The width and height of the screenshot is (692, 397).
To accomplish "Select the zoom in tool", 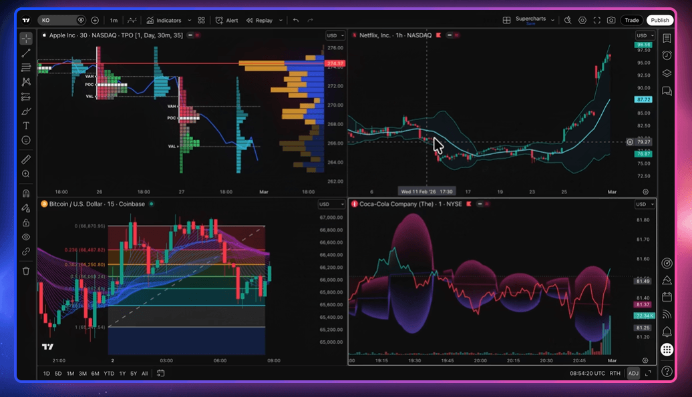I will click(26, 174).
